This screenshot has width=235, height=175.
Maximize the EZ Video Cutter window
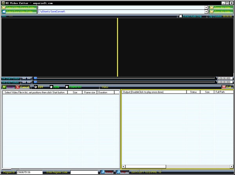227,3
